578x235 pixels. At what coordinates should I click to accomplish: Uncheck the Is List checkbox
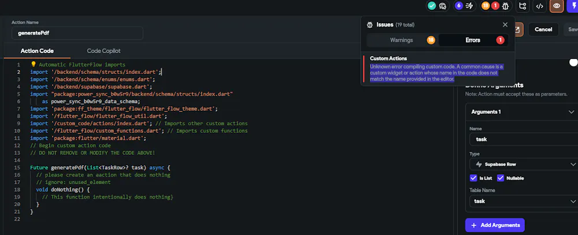click(x=473, y=178)
